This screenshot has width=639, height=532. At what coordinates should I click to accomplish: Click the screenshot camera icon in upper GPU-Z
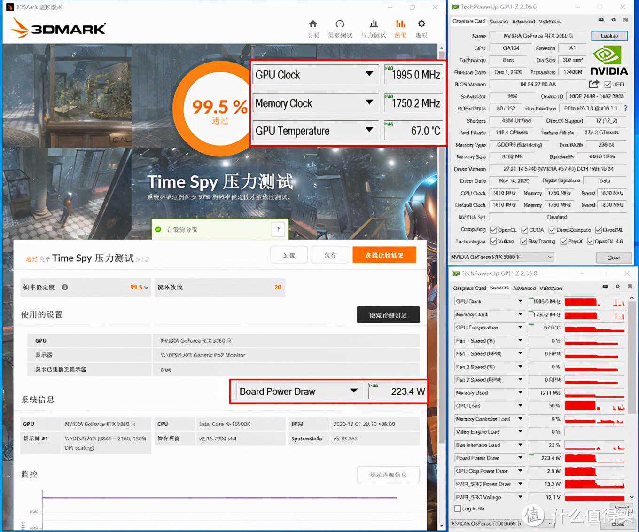coord(601,20)
